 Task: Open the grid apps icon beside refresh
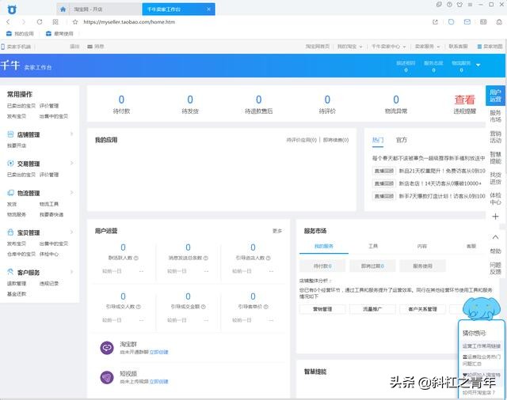[55, 22]
